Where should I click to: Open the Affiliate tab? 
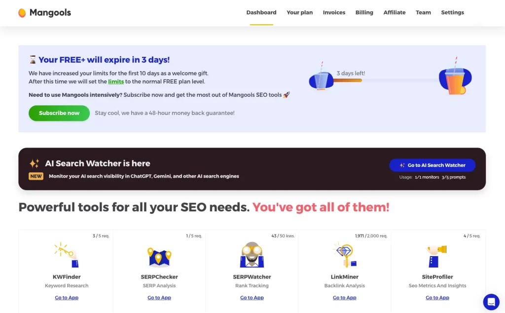coord(395,13)
